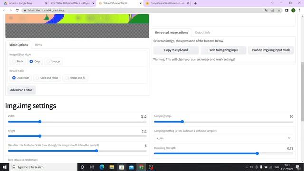
Task: Adjust the Classifier Free Guidance Scale slider
Action: point(77,151)
